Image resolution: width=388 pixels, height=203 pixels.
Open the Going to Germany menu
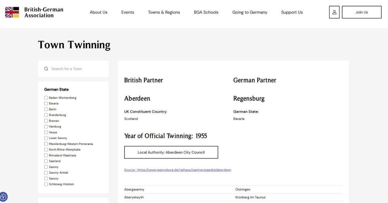coord(249,12)
